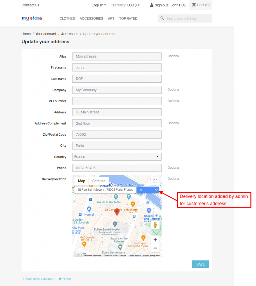Screen dimensions: 256x286
Task: Click the my store logo
Action: [32, 18]
